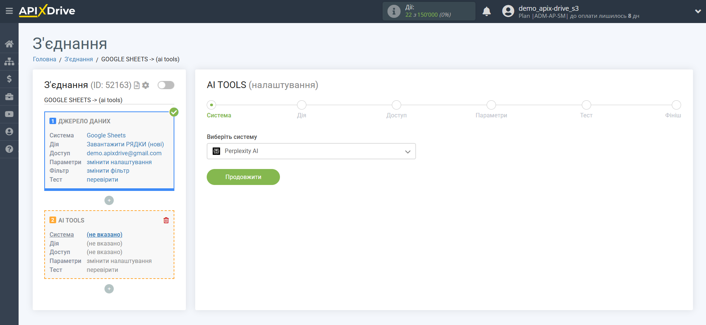
Task: Open the notifications bell
Action: click(x=487, y=12)
